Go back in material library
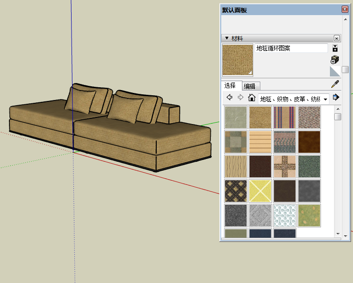This screenshot has height=283, width=353. pyautogui.click(x=230, y=98)
